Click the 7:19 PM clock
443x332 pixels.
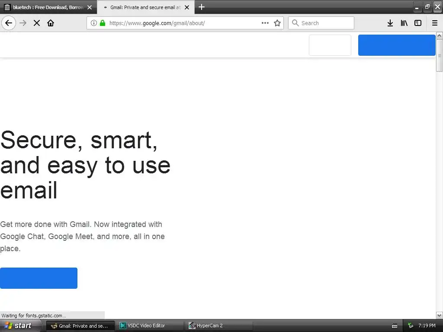point(427,326)
